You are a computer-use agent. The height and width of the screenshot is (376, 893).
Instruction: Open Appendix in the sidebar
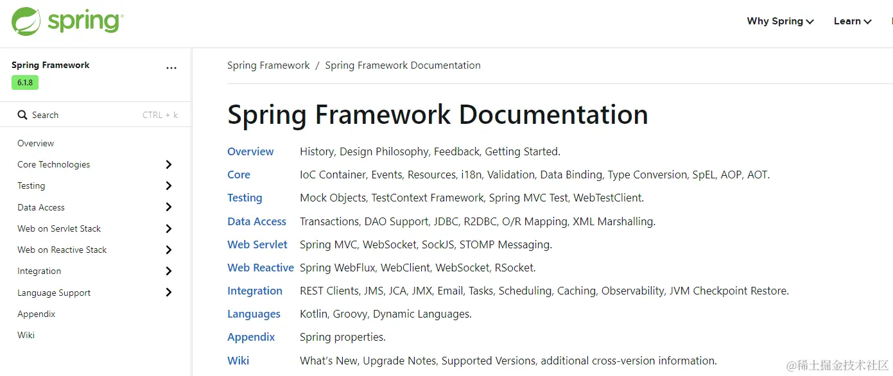tap(37, 314)
